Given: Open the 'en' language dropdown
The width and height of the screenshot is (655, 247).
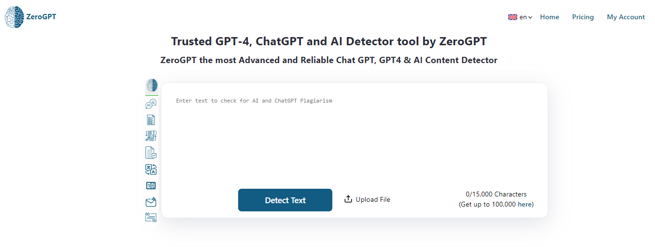Looking at the screenshot, I should coord(526,17).
